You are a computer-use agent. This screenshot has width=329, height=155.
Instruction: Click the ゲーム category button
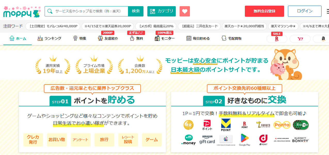pyautogui.click(x=152, y=140)
